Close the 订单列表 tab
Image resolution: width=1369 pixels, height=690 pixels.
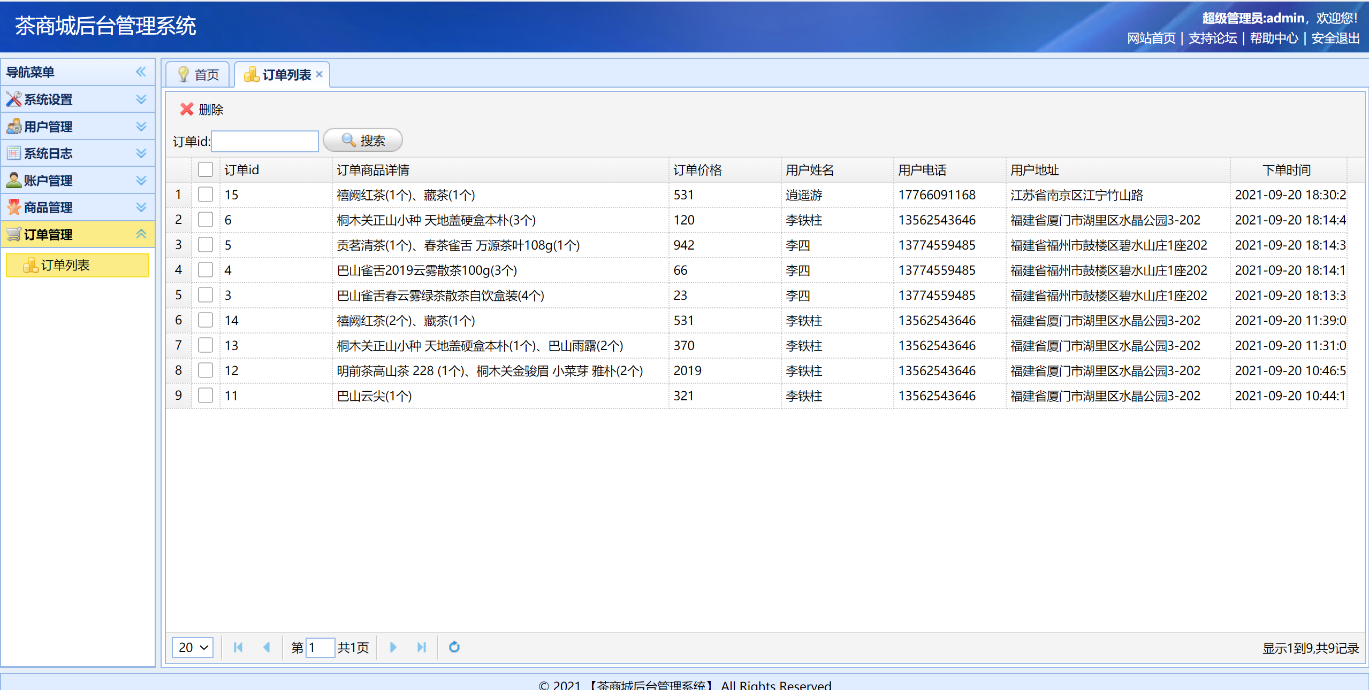[320, 74]
